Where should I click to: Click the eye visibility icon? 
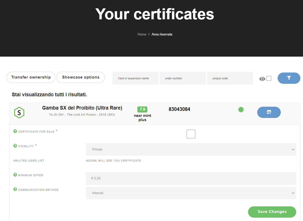coord(262,79)
